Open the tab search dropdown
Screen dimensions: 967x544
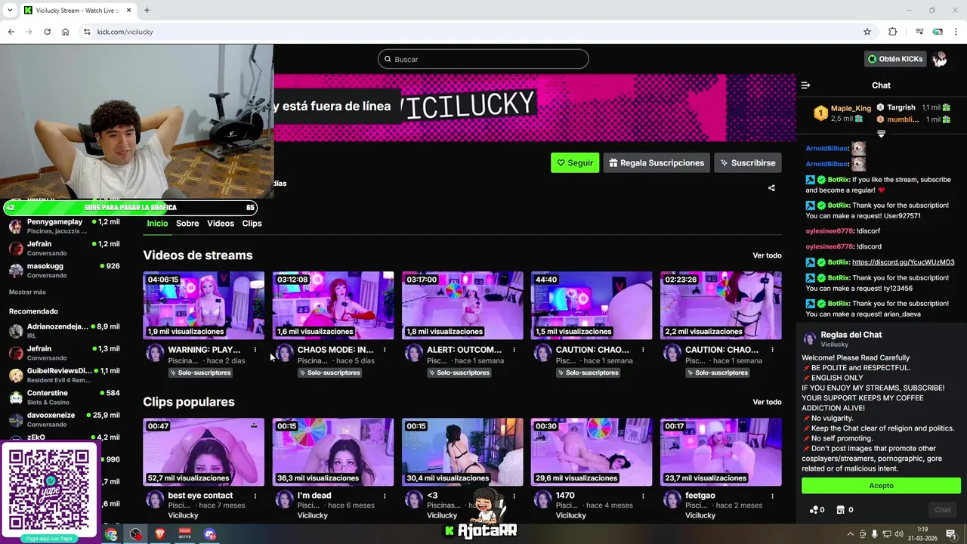coord(10,11)
